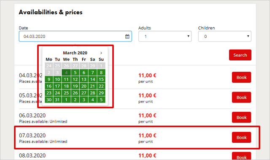Pick March 12 in the calendar

[x=75, y=79]
